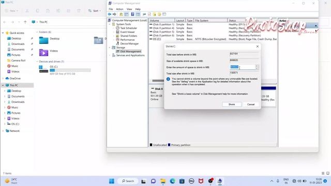This screenshot has width=331, height=186.
Task: Select OneDrive in File Explorer sidebar
Action: [x=15, y=79]
